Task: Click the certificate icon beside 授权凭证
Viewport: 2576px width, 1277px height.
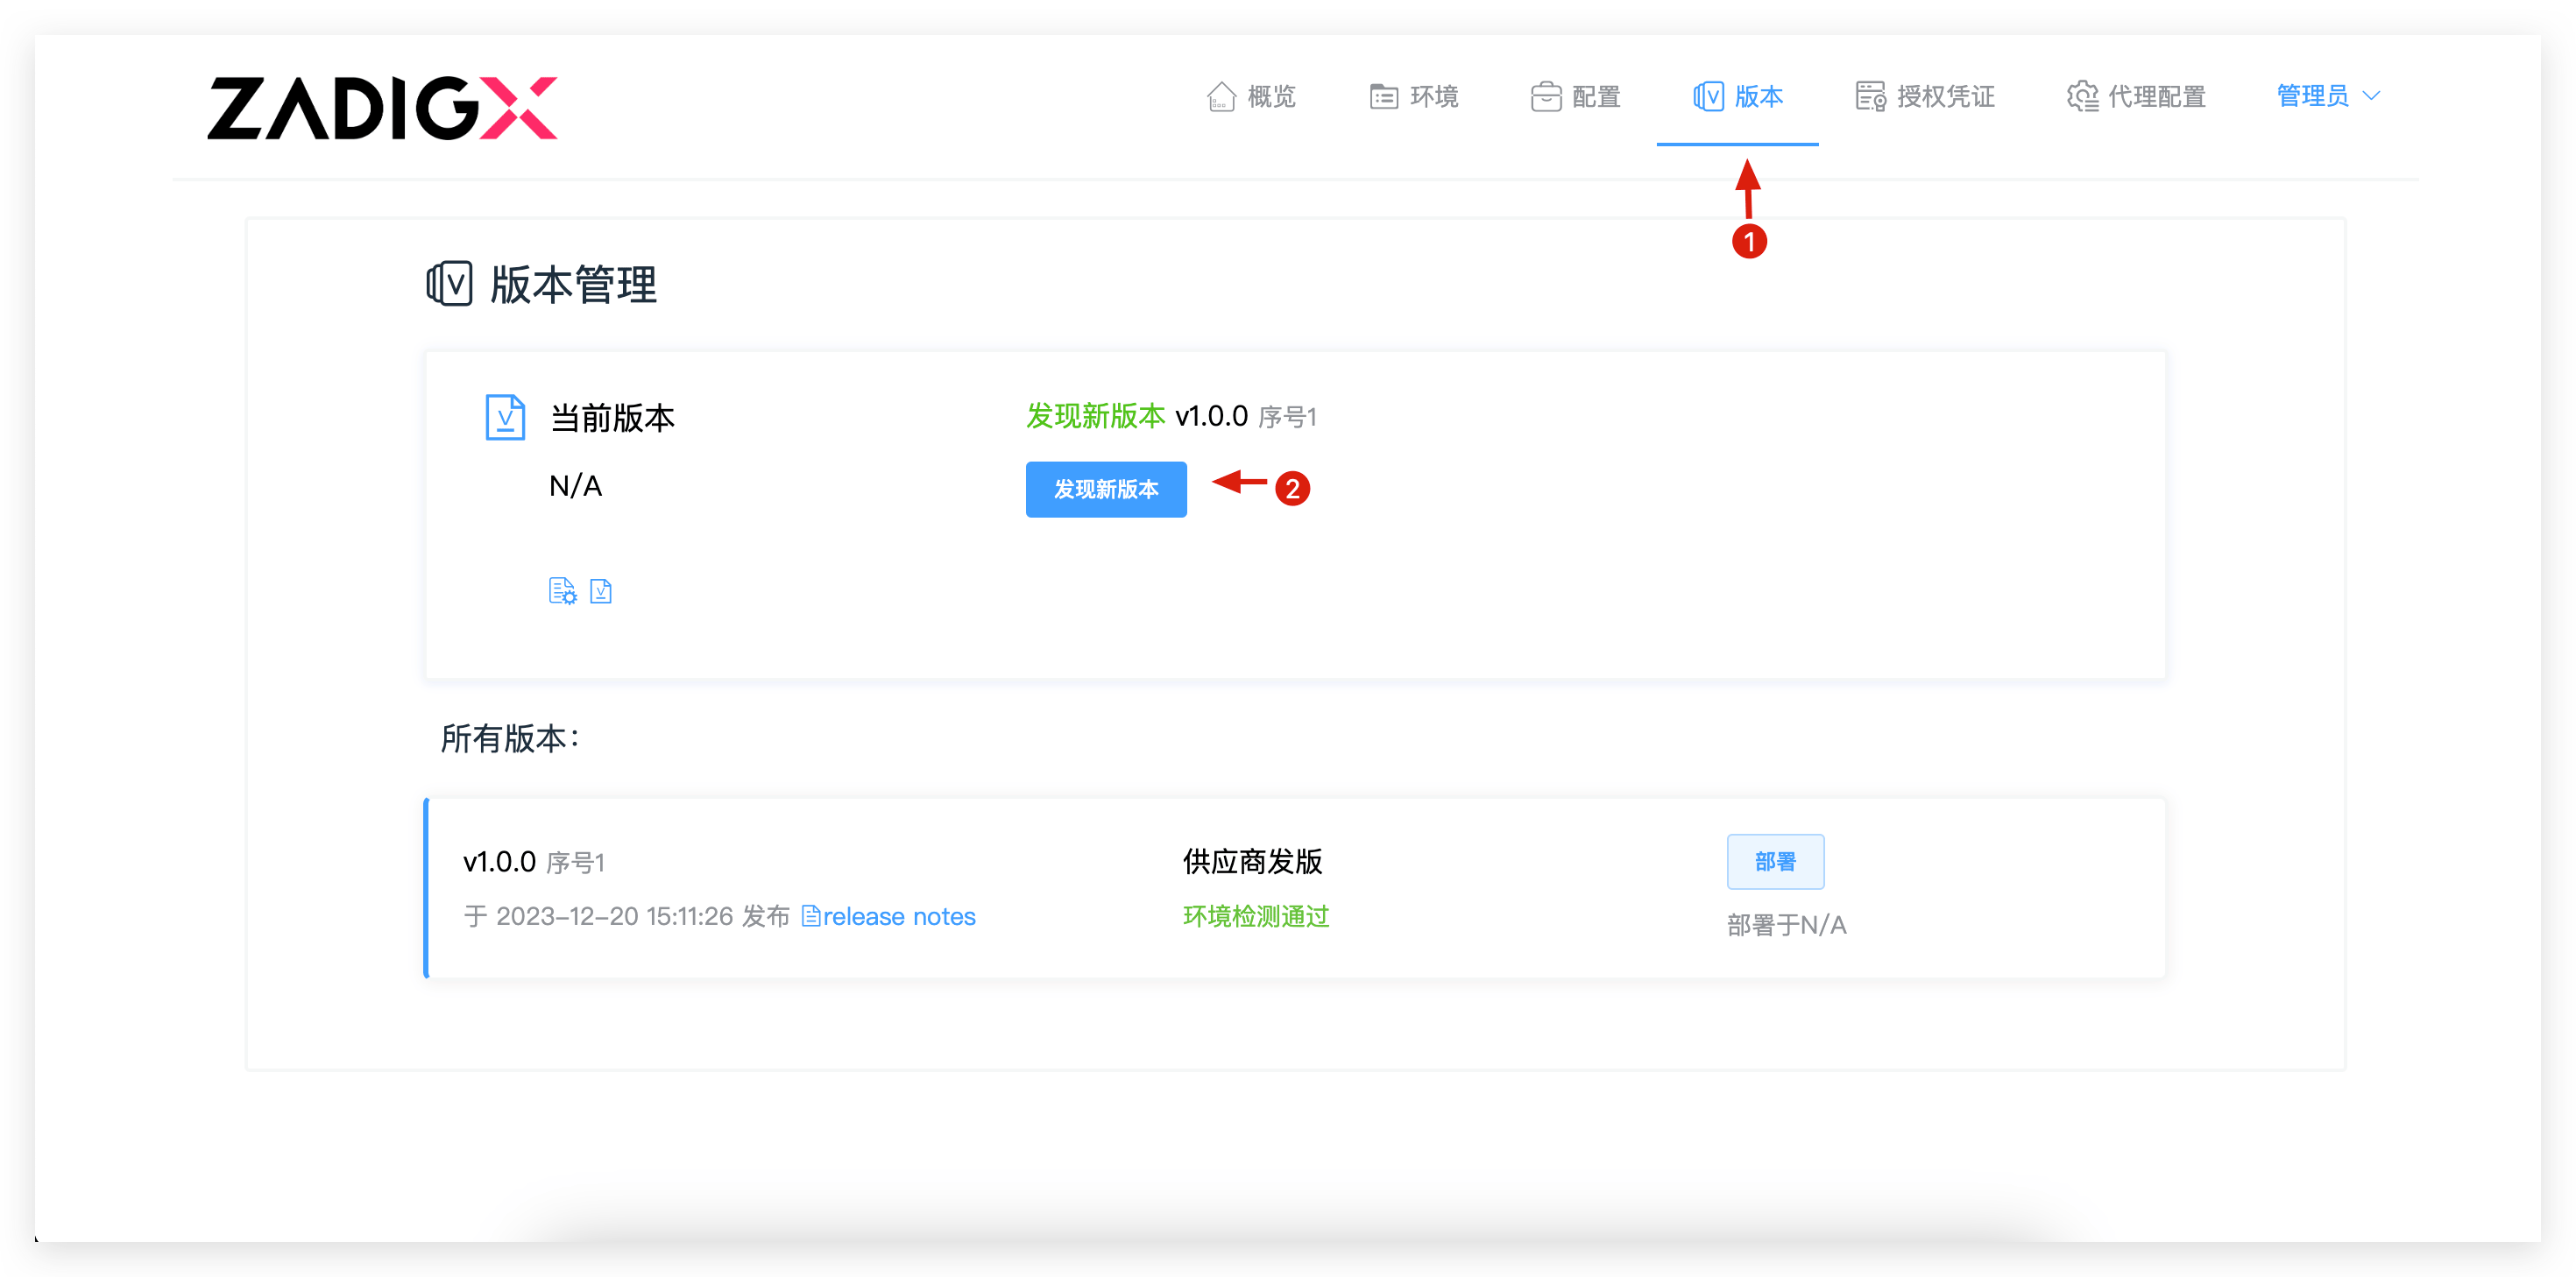Action: (x=1870, y=96)
